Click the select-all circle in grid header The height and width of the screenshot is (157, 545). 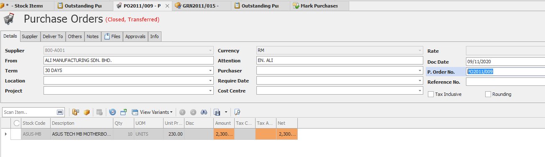point(17,123)
